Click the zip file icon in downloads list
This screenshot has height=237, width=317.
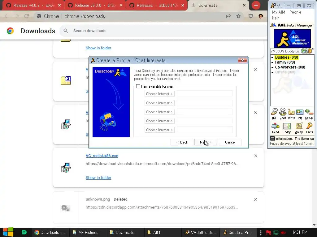pyautogui.click(x=66, y=81)
